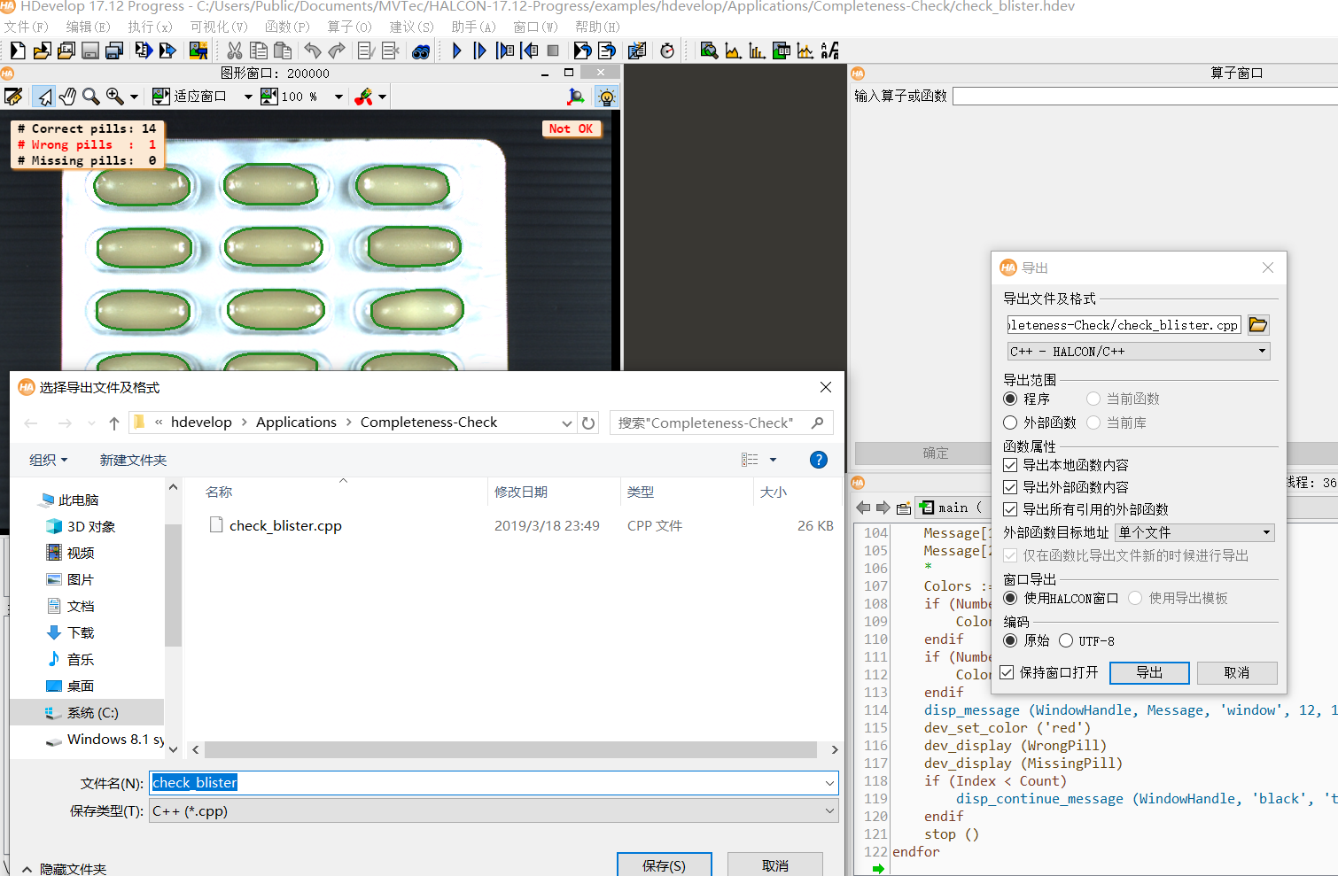1338x876 pixels.
Task: Open the 可视化(V) menu
Action: coord(219,27)
